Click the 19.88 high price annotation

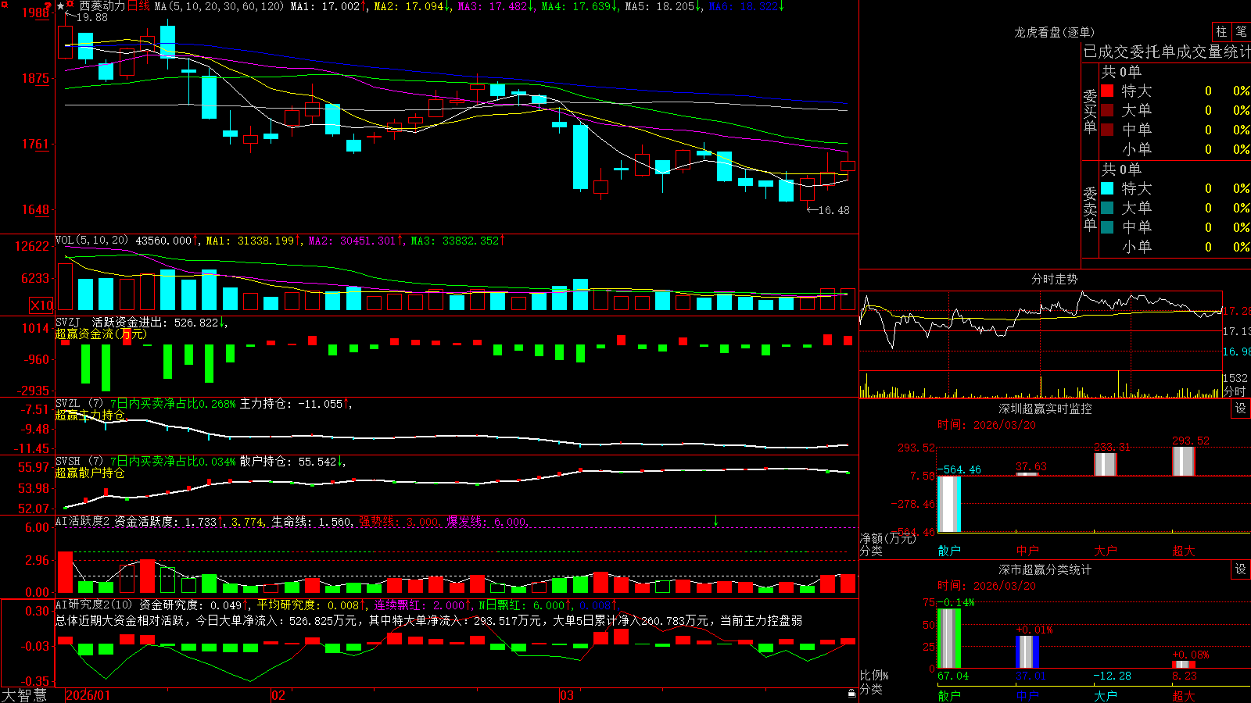point(92,17)
